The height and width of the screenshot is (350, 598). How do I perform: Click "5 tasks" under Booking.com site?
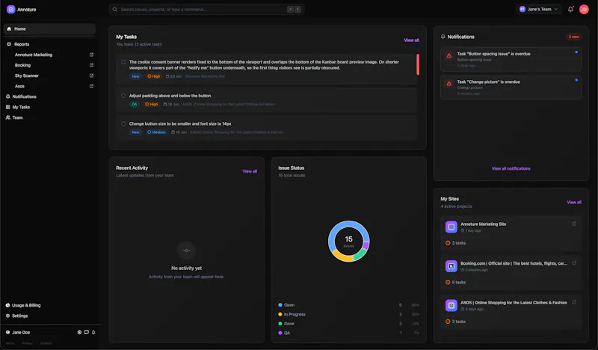455,283
